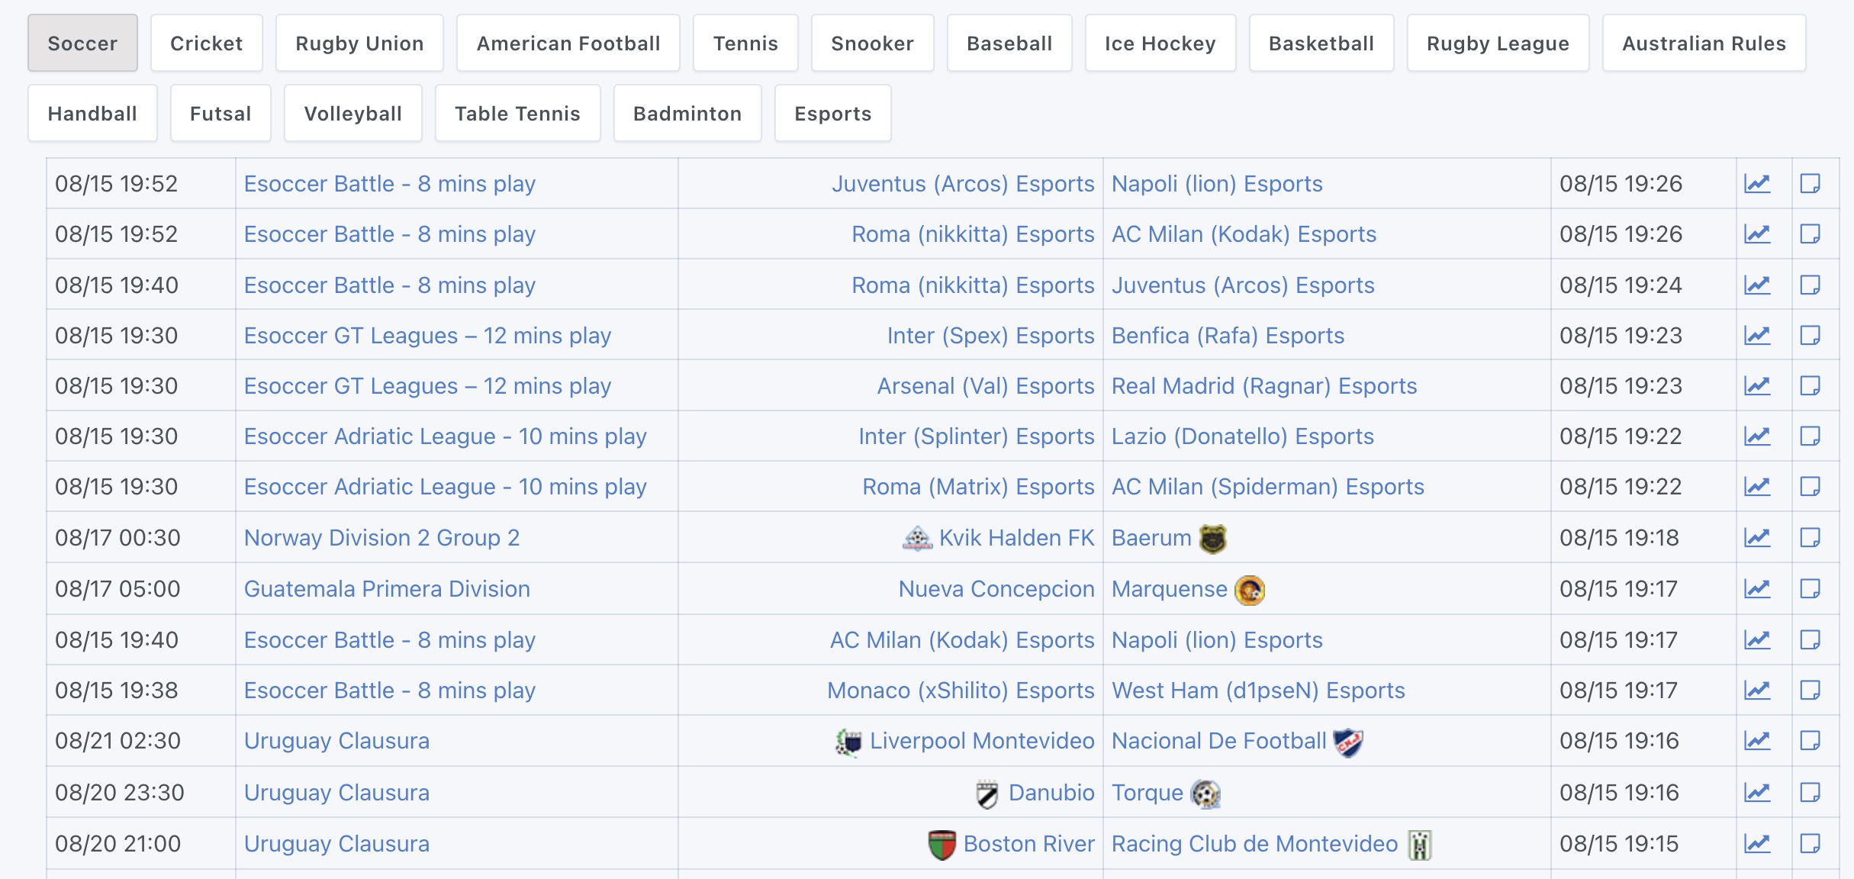Click the 08/21 02:30 kickoff time cell

pyautogui.click(x=141, y=741)
